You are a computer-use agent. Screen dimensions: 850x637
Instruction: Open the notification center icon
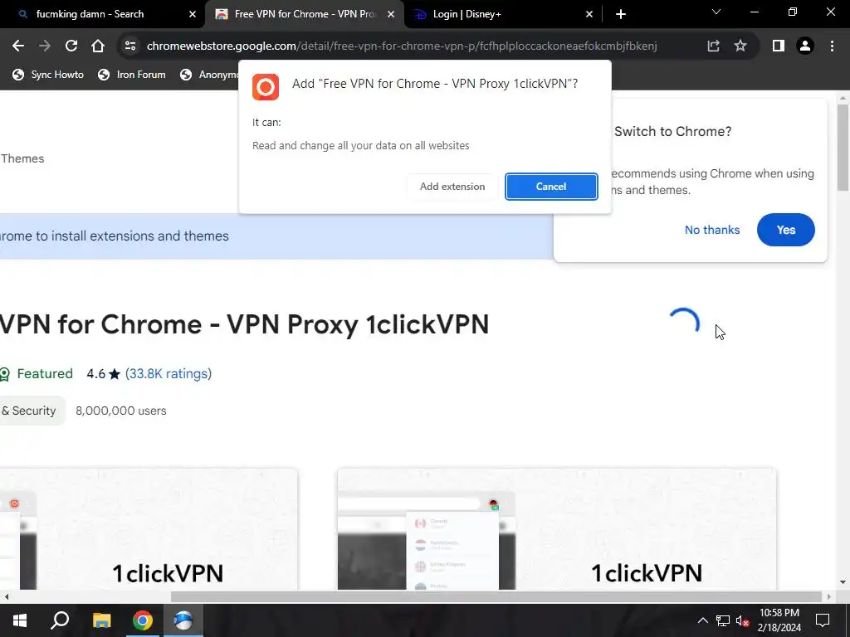coord(823,620)
